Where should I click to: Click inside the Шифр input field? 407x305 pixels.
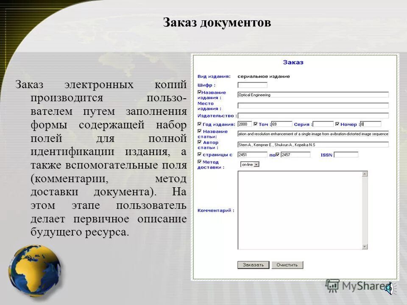pyautogui.click(x=251, y=84)
